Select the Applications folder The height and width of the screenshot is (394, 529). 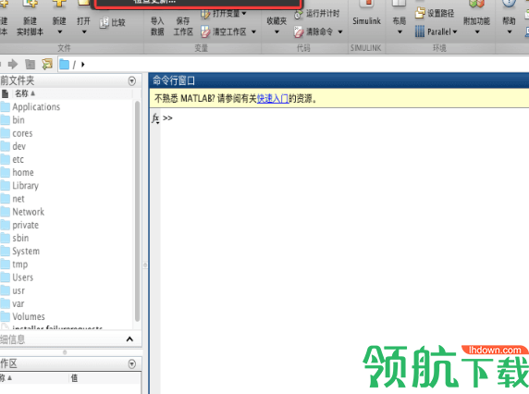[x=36, y=107]
